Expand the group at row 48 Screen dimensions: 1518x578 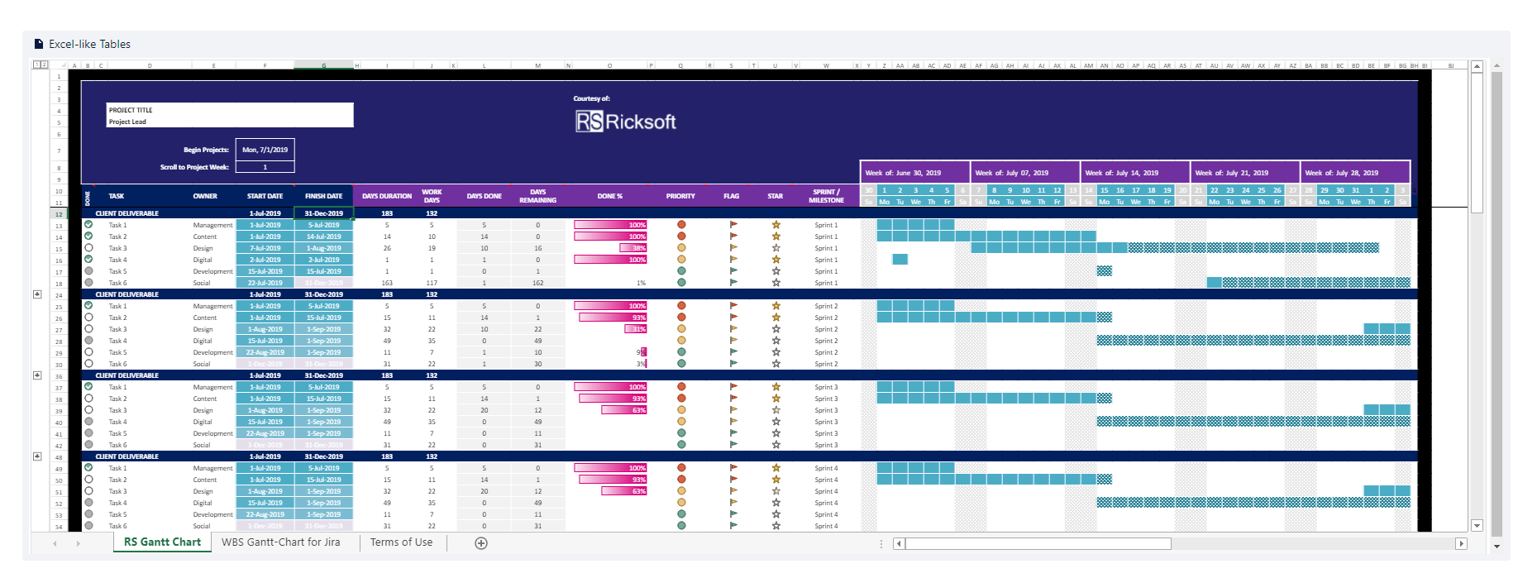[37, 456]
